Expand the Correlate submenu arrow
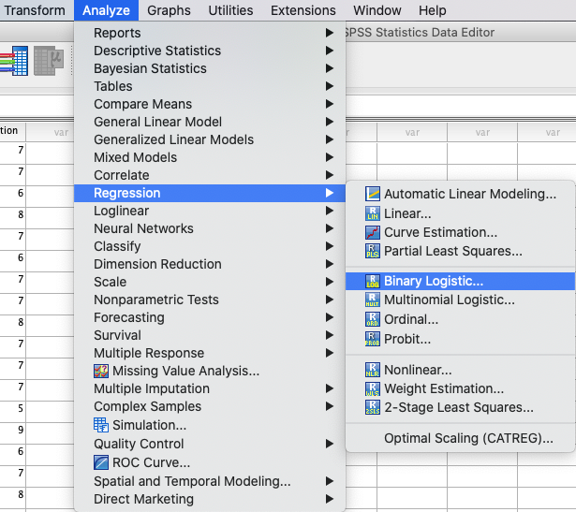The height and width of the screenshot is (512, 576). (330, 175)
